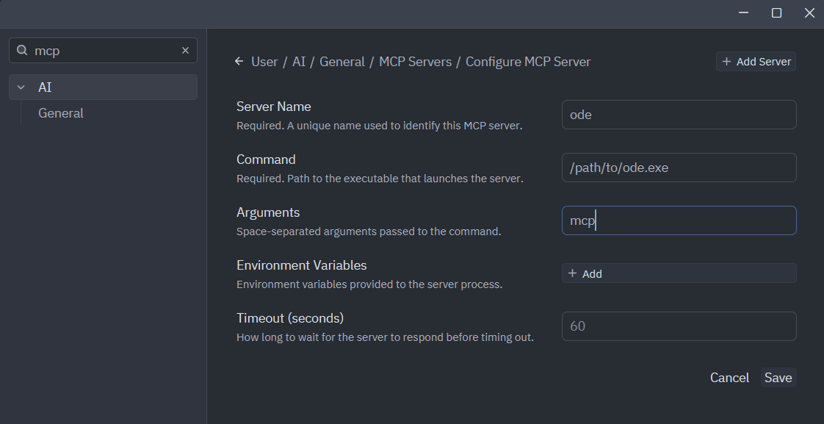The height and width of the screenshot is (424, 824).
Task: Go back using the left arrow icon
Action: point(239,62)
